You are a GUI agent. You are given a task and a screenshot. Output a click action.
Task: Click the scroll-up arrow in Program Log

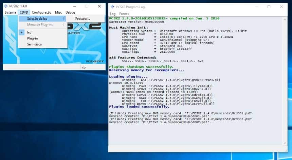tap(285, 19)
